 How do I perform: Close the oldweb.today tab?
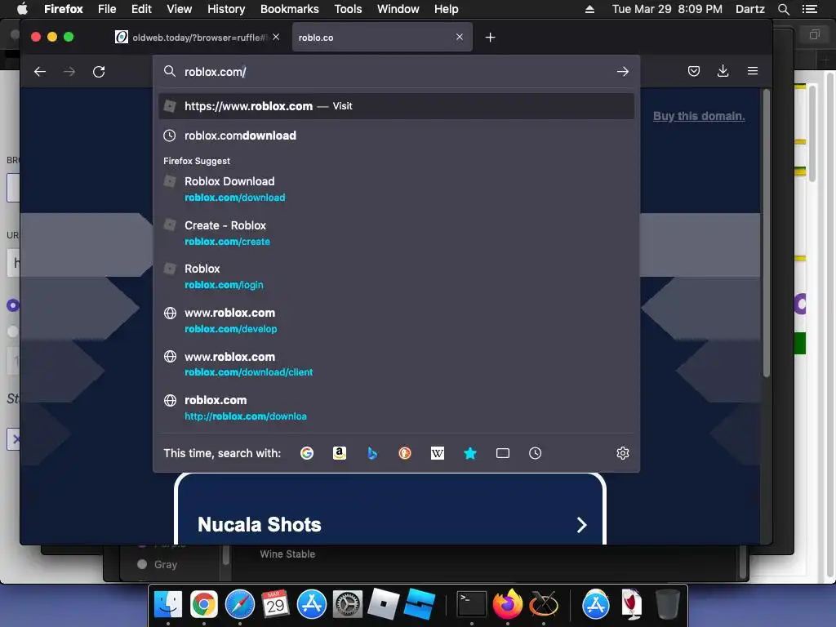tap(276, 37)
